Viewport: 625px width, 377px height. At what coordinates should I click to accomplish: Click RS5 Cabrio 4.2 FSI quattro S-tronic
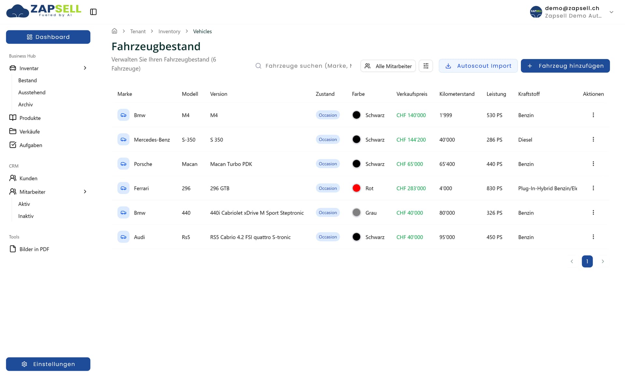(250, 237)
